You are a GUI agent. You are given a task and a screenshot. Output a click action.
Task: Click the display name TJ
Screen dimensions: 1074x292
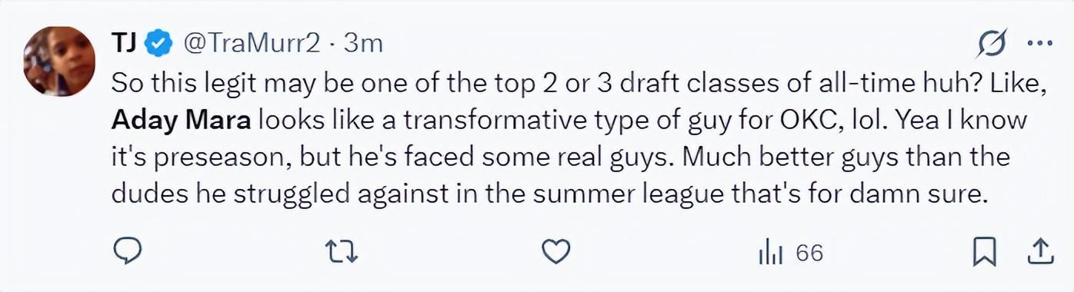(x=125, y=45)
